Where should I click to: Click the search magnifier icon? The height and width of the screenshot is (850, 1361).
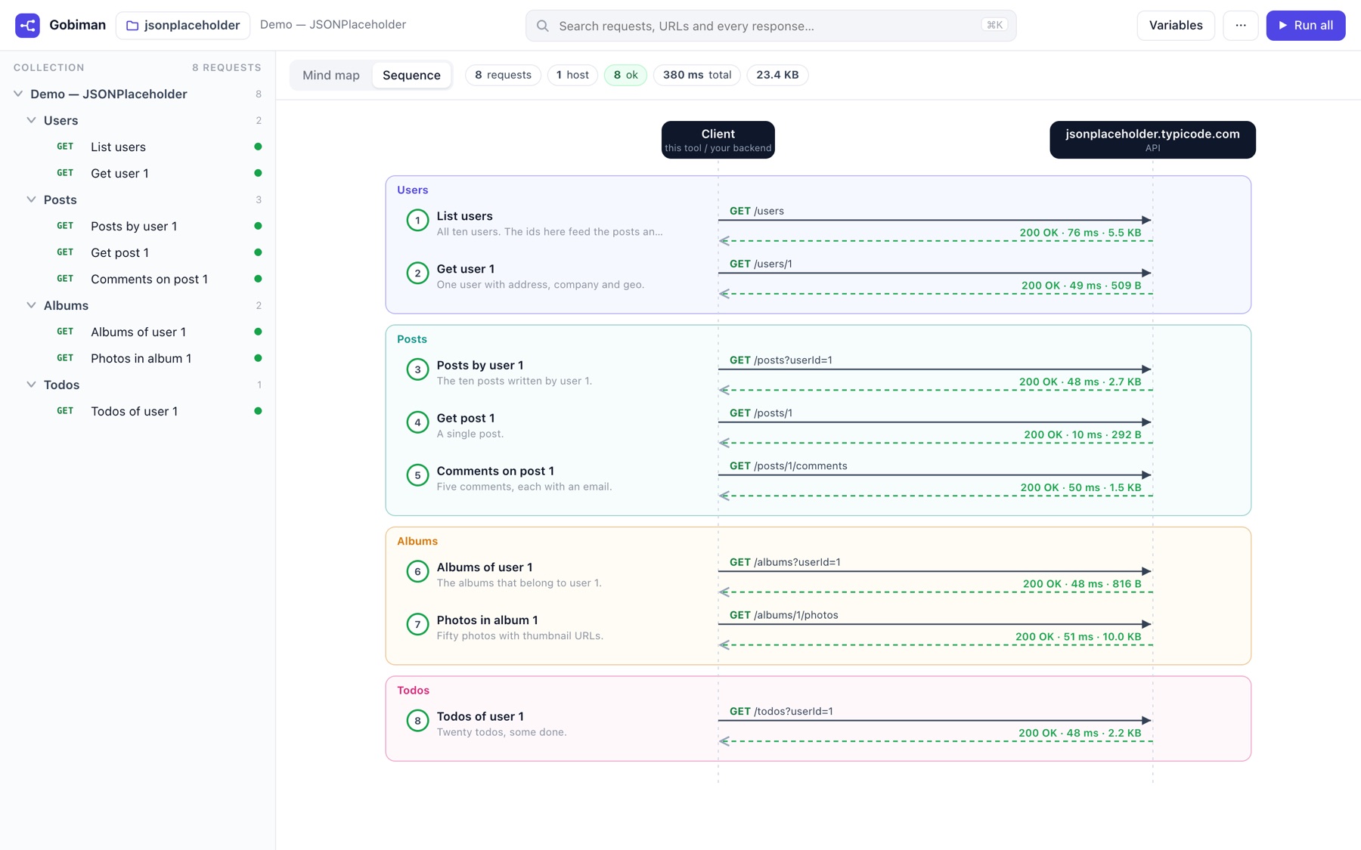click(542, 26)
